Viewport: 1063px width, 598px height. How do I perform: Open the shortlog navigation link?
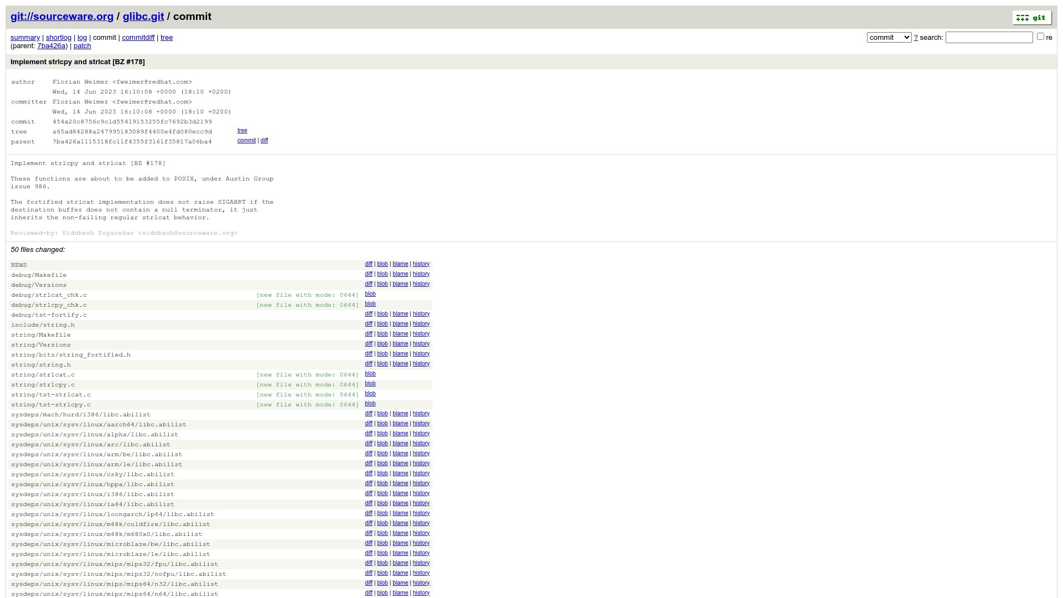[x=59, y=38]
